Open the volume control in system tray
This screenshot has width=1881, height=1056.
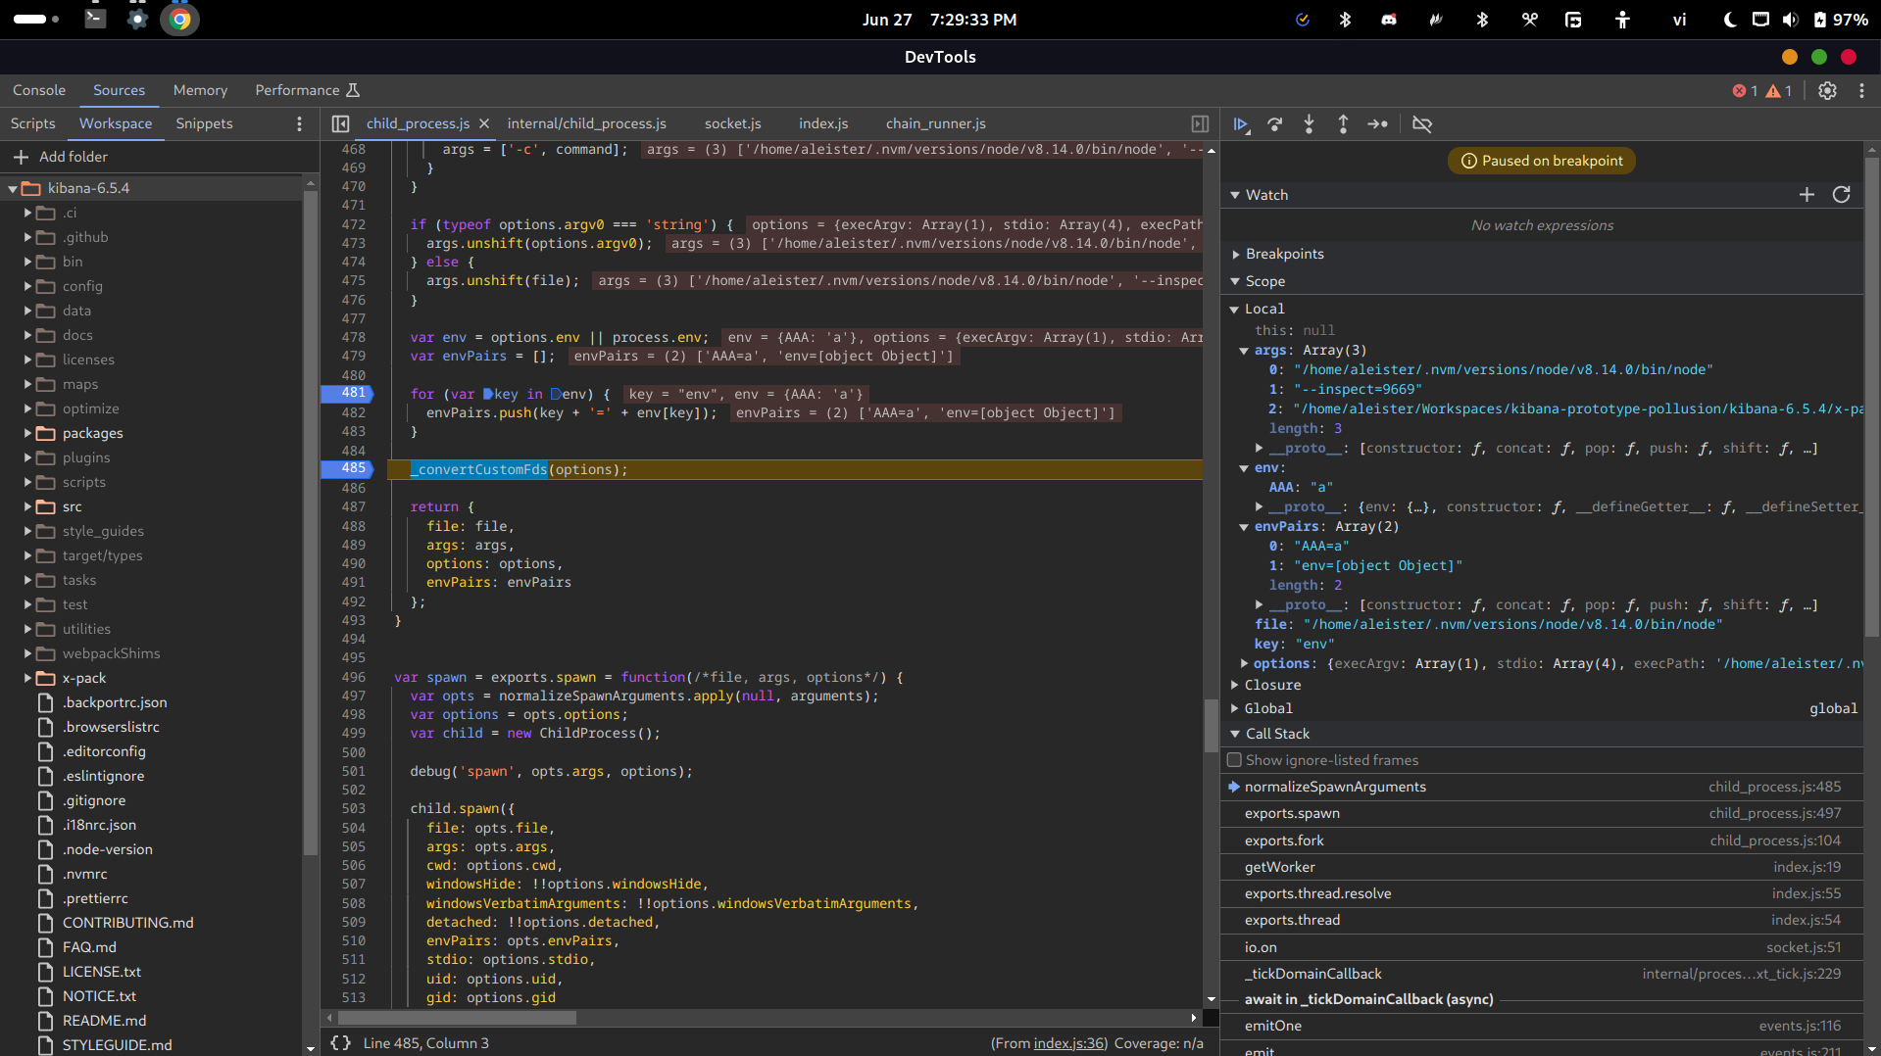(1790, 20)
